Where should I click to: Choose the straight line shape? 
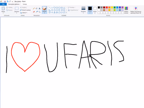[50, 8]
